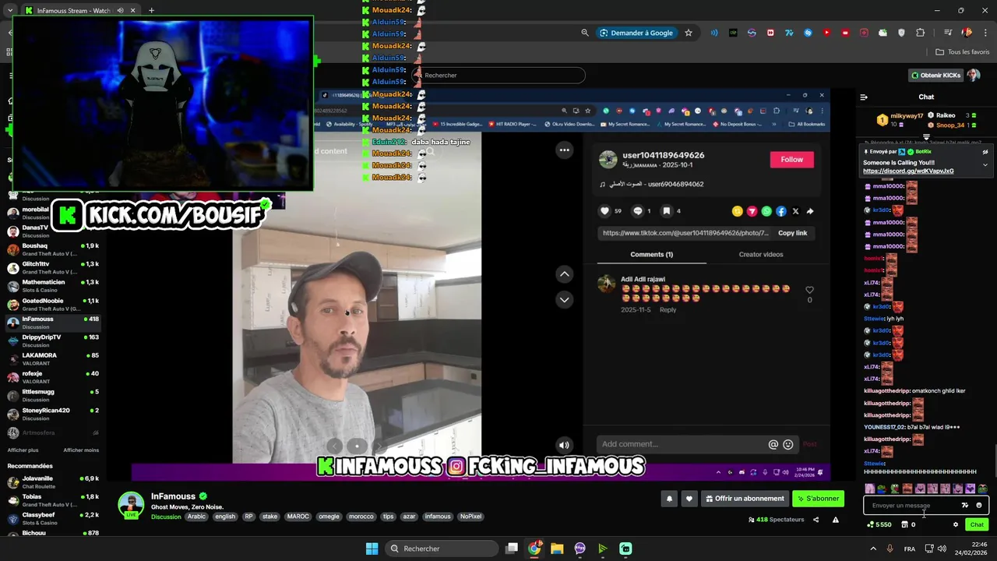
Task: Click Reply under Adil Adil rajawi's comment
Action: click(x=668, y=309)
